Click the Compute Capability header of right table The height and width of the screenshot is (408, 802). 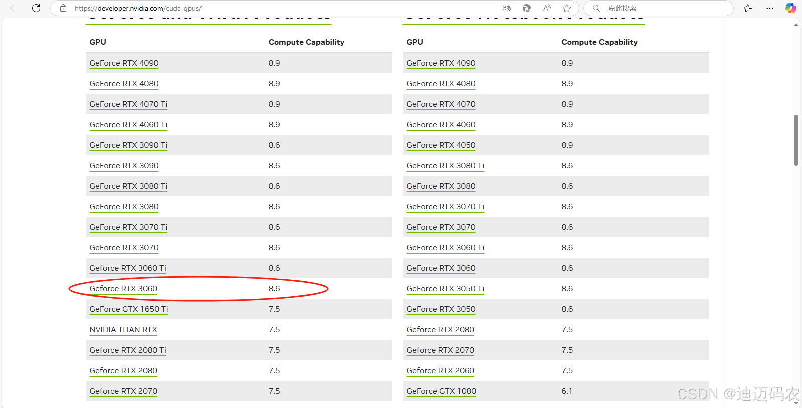click(x=599, y=42)
